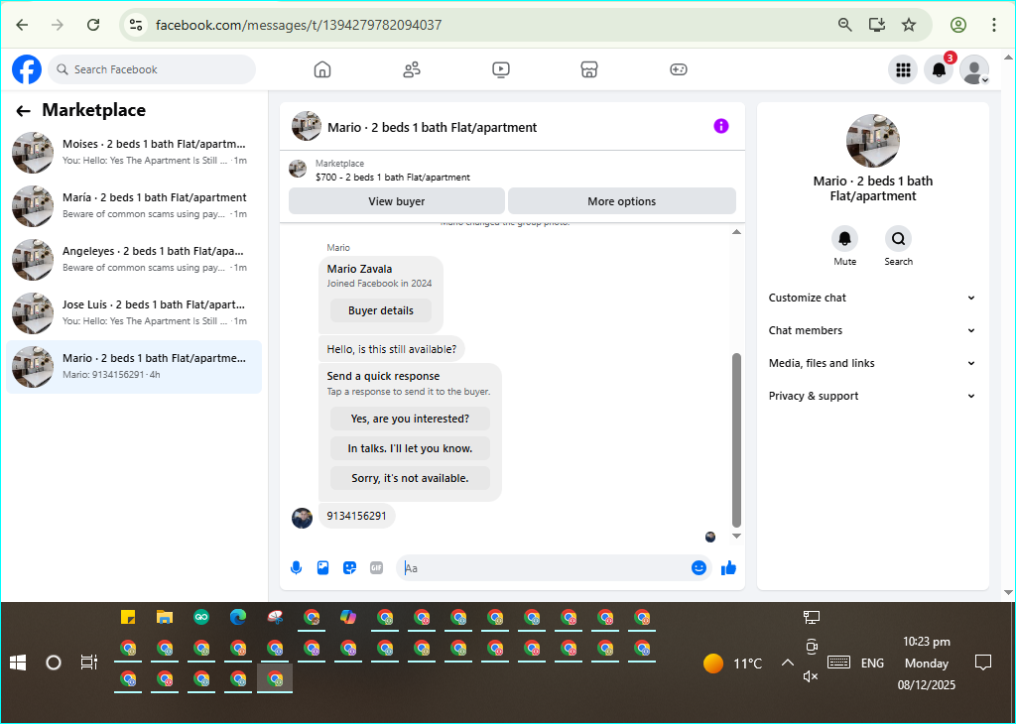This screenshot has height=724, width=1016.
Task: Click the chat scrollbar up arrow
Action: [737, 232]
